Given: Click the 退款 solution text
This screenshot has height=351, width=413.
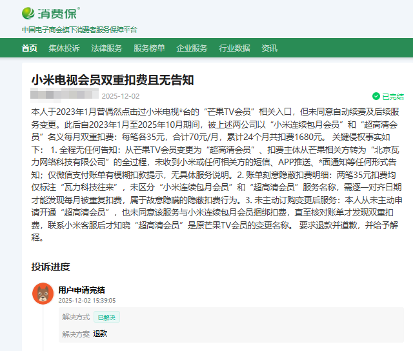Looking at the screenshot, I should [x=100, y=334].
